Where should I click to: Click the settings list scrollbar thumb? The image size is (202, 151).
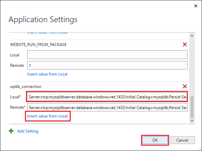pos(192,107)
